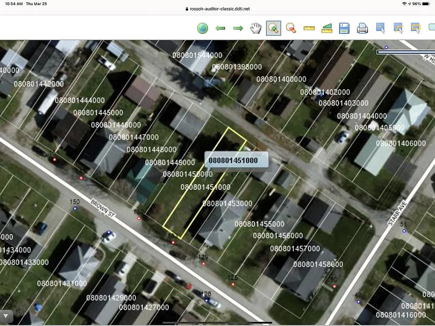This screenshot has width=435, height=326.
Task: Expand the panel using bottom-left arrow
Action: pyautogui.click(x=6, y=315)
